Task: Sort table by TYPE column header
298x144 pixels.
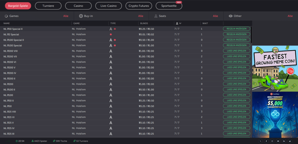Action: point(113,23)
